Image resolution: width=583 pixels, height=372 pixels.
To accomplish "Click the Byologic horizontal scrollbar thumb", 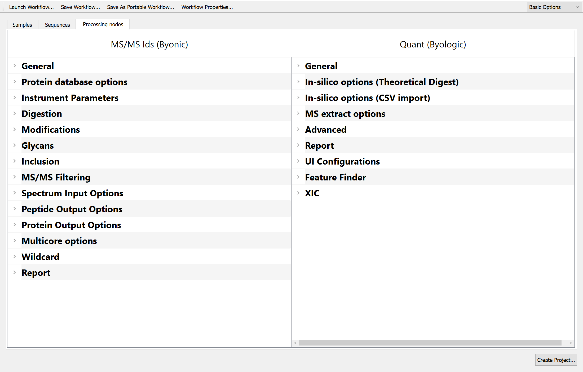I will tap(430, 343).
